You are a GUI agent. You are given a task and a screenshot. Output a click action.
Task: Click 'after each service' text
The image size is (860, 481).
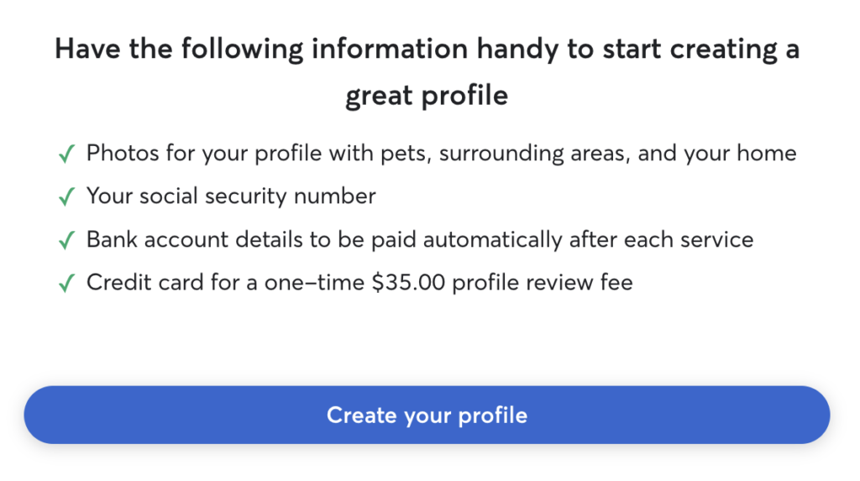point(662,240)
